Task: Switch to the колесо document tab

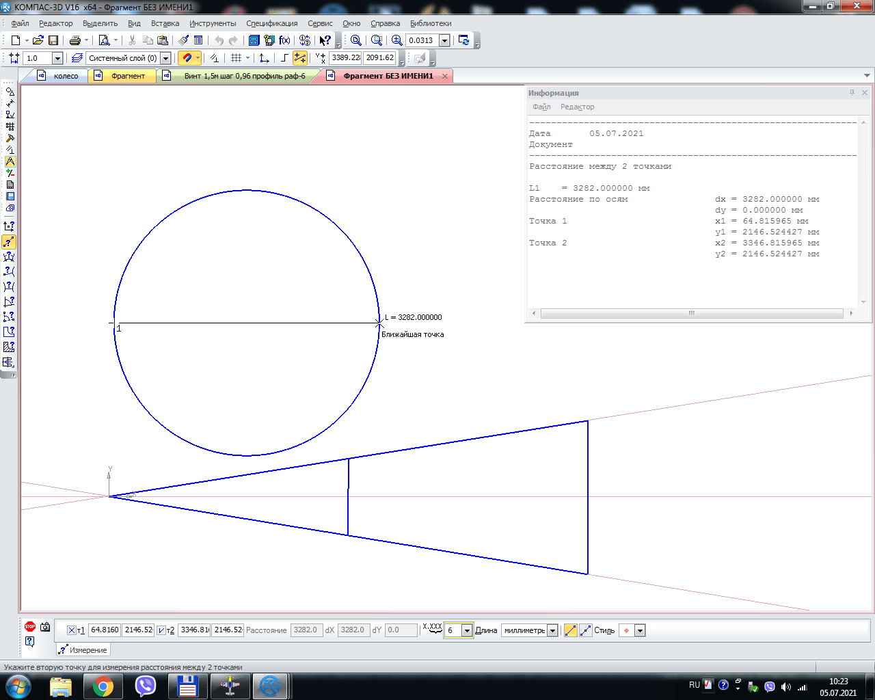Action: tap(66, 76)
